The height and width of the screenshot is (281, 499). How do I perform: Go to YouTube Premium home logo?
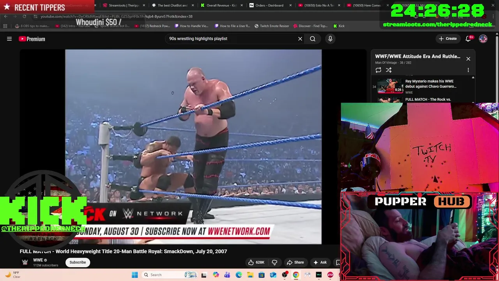pos(32,39)
